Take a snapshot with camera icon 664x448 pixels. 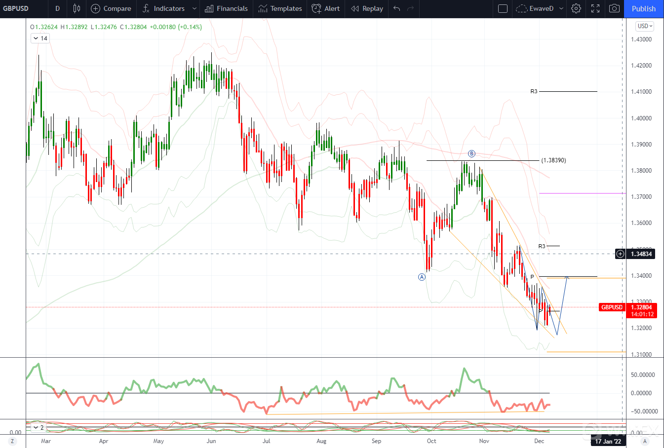pos(614,8)
